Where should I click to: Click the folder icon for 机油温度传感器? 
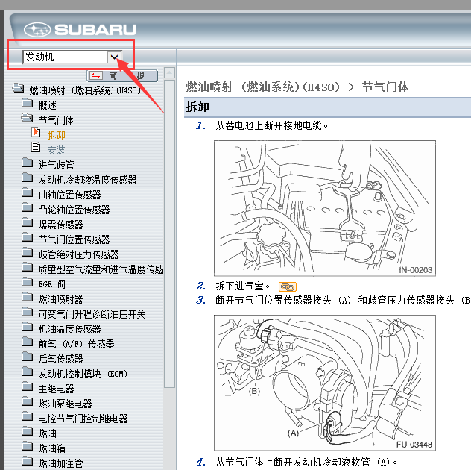click(x=27, y=327)
